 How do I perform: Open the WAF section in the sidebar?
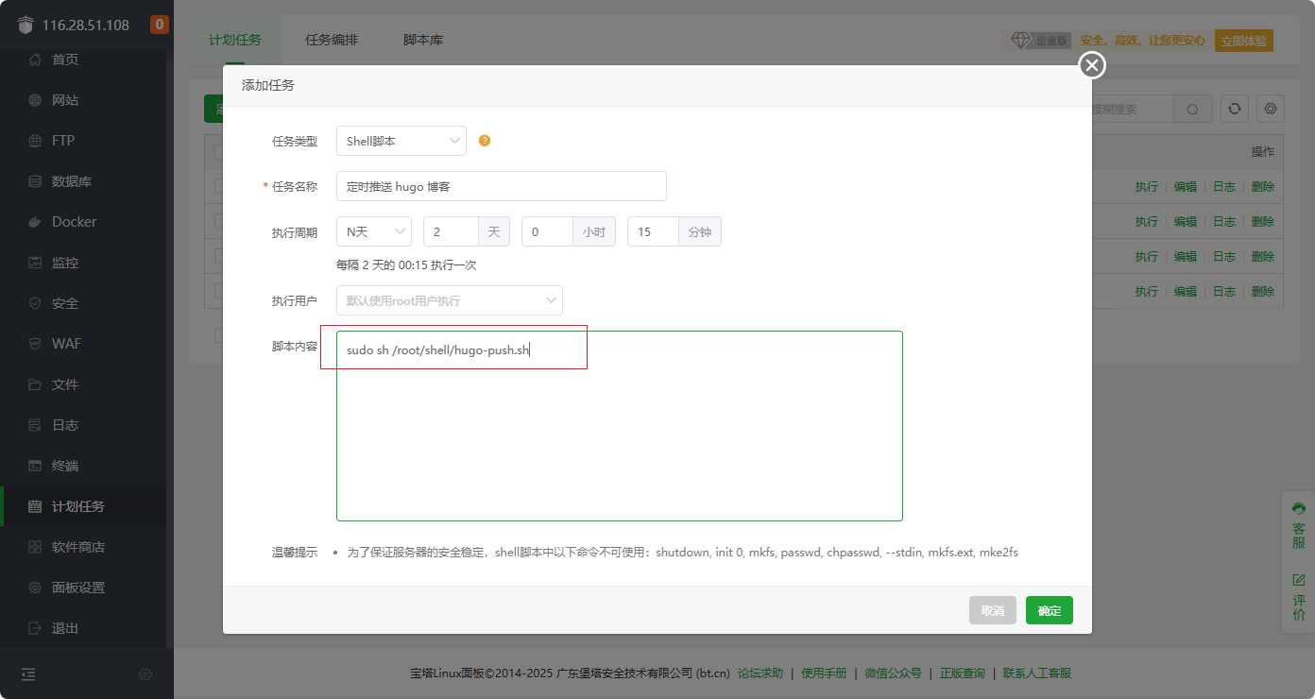tap(66, 344)
